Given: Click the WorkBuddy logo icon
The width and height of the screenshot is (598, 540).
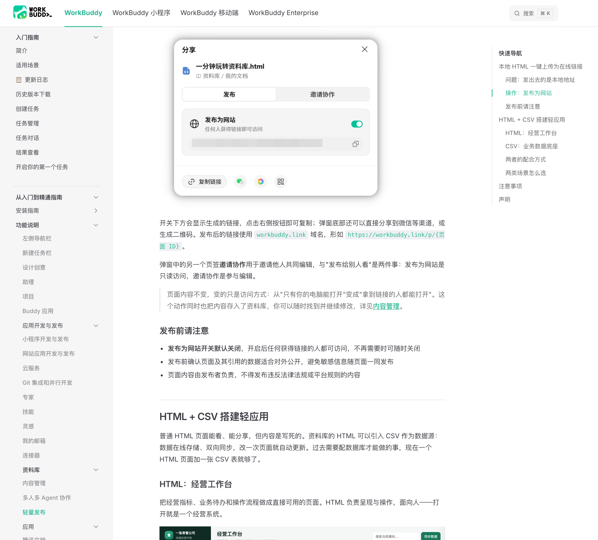Looking at the screenshot, I should pyautogui.click(x=33, y=12).
